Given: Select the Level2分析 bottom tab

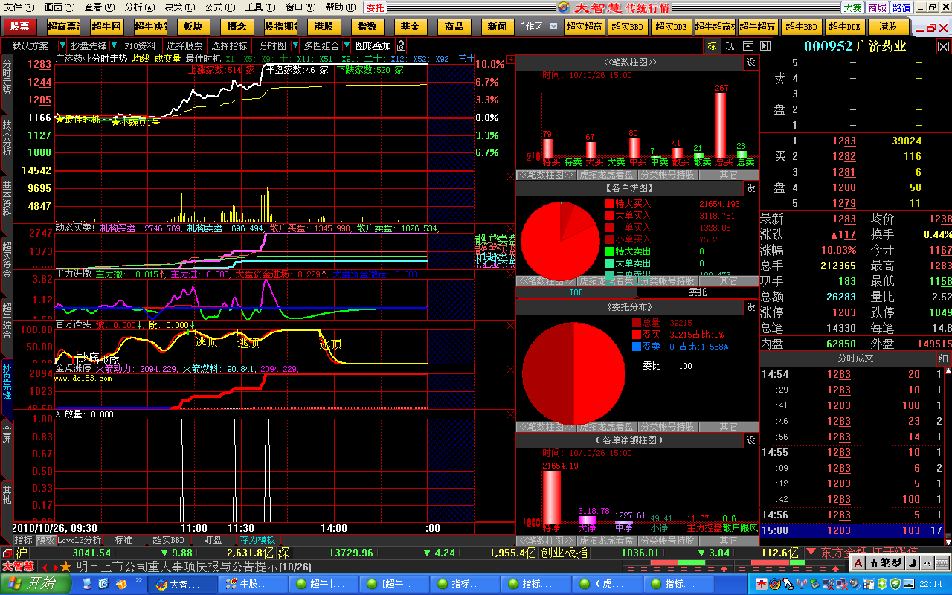Looking at the screenshot, I should pos(80,540).
